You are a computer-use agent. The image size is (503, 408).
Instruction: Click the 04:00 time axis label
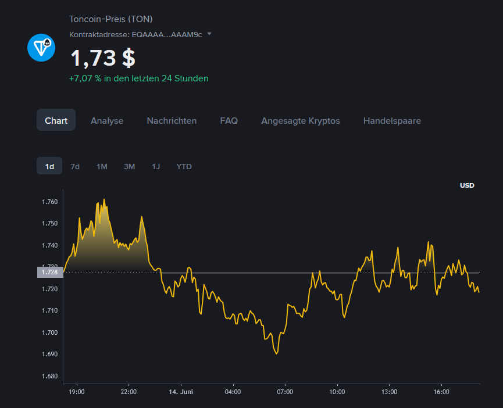[x=233, y=392]
